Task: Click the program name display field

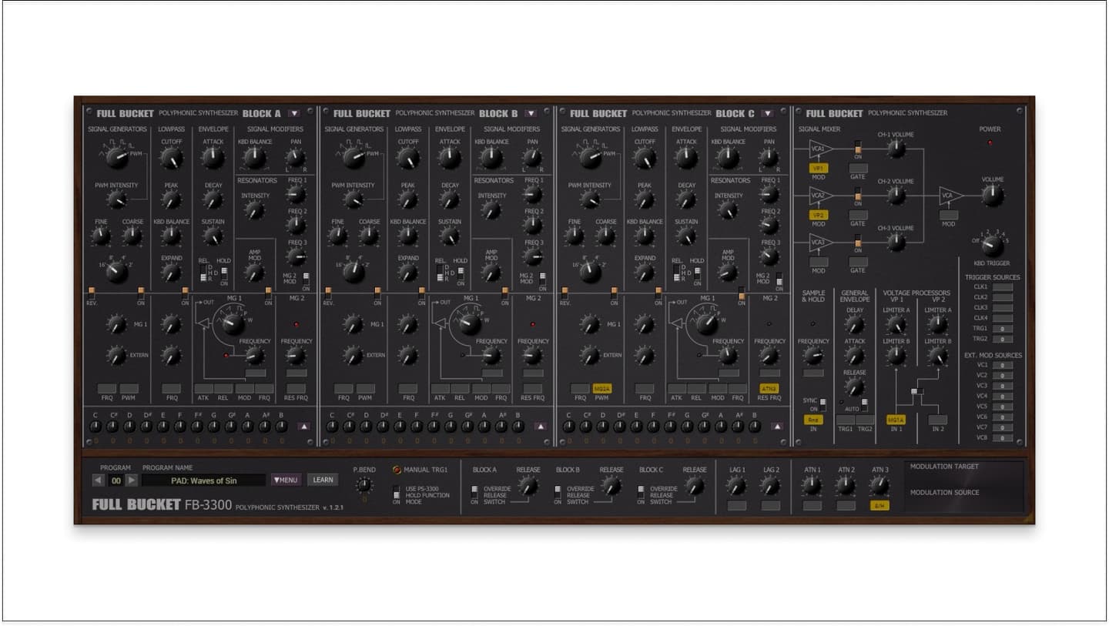Action: pos(203,480)
